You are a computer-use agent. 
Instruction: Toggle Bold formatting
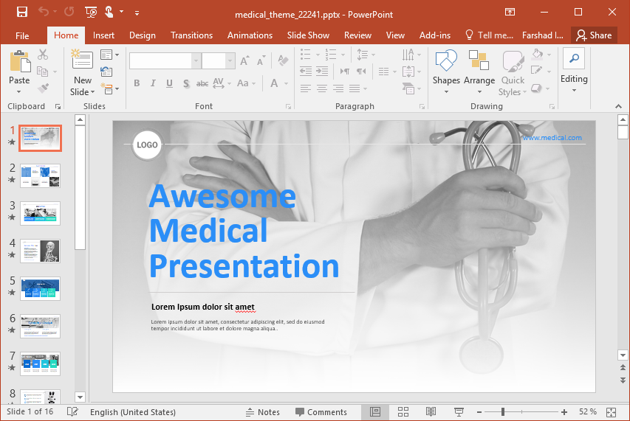pos(137,83)
